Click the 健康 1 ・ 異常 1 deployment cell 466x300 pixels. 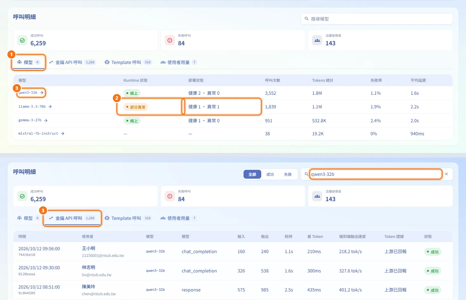(x=204, y=107)
